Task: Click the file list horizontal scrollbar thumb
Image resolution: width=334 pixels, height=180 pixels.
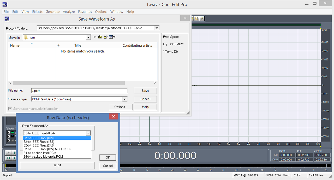Action: click(69, 83)
